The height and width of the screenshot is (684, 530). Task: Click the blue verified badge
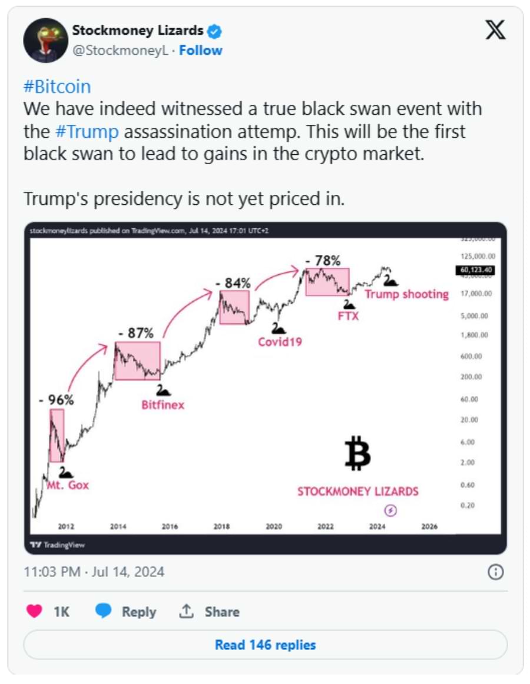tap(214, 31)
